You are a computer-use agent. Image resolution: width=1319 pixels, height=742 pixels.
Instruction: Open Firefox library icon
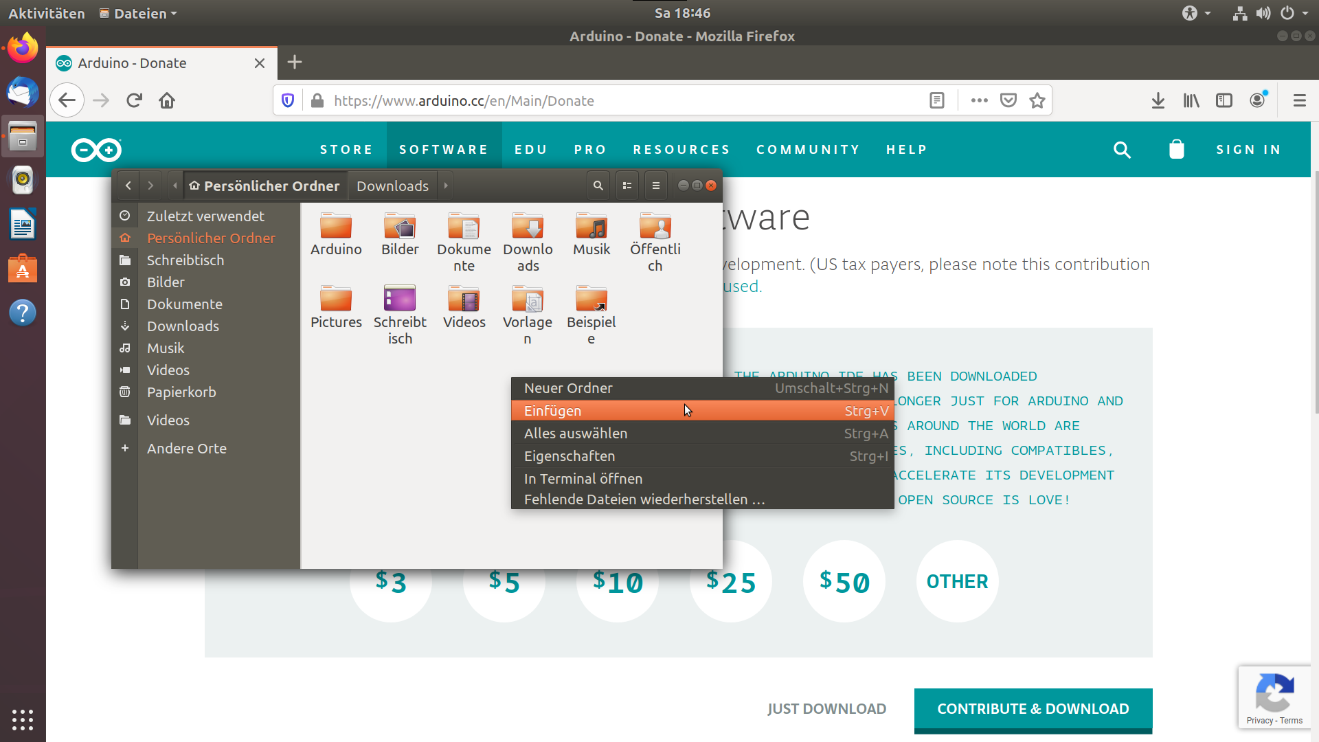tap(1191, 101)
